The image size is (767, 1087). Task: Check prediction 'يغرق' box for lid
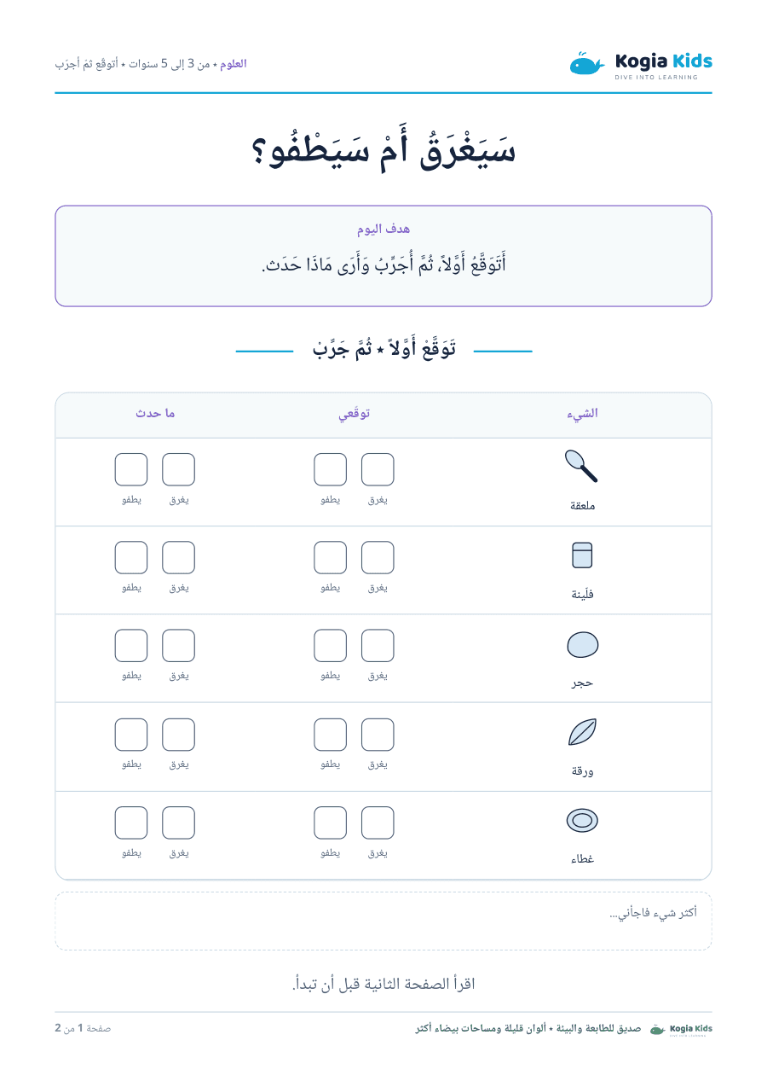click(x=378, y=823)
